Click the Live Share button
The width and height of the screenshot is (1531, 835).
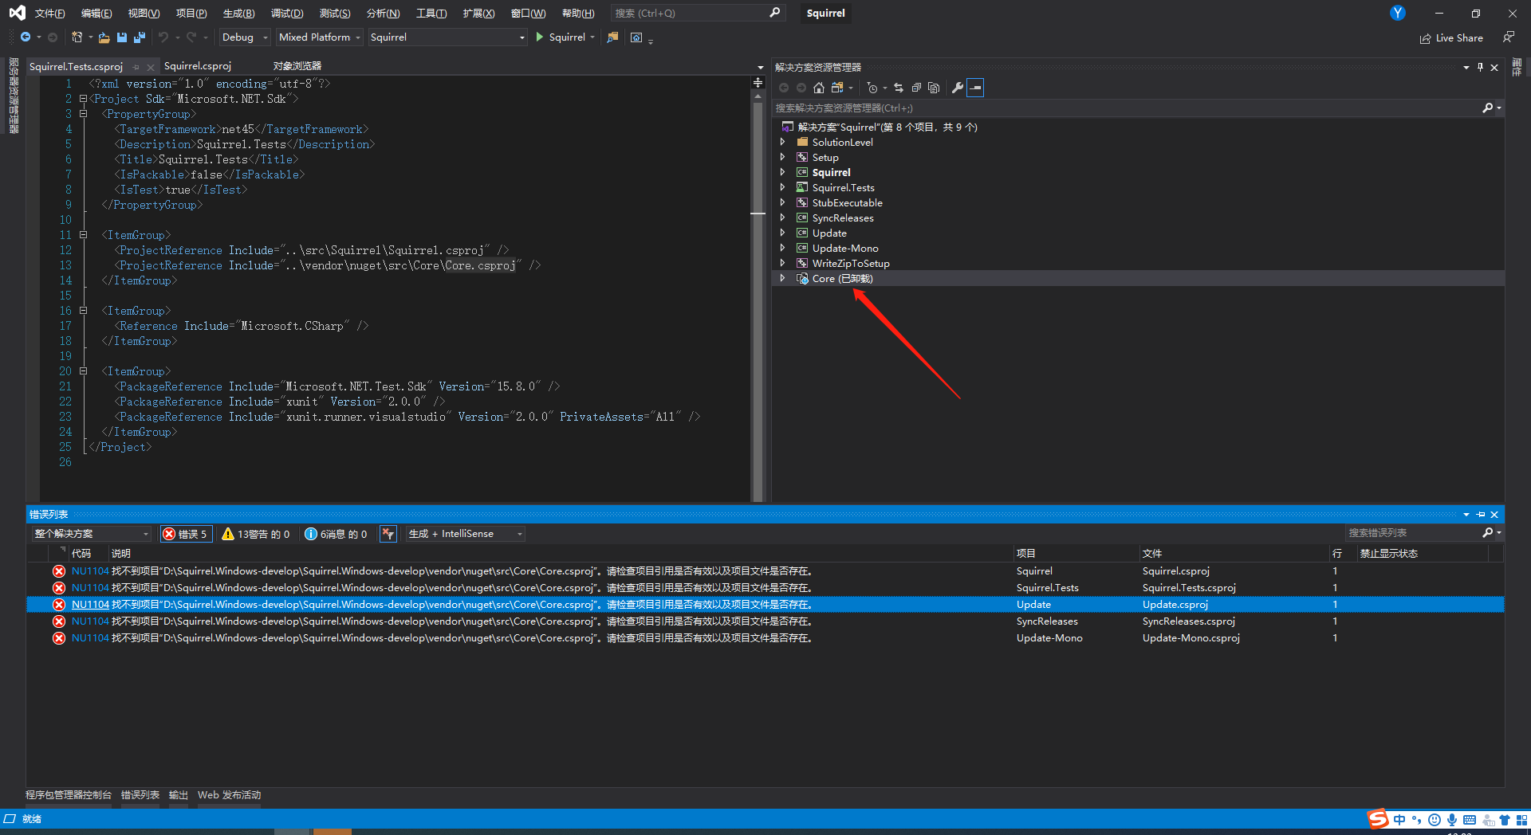tap(1451, 37)
